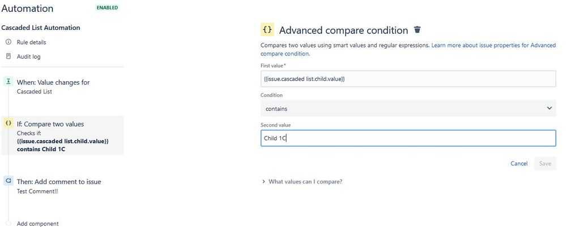
Task: Open the Audit log section
Action: point(28,56)
